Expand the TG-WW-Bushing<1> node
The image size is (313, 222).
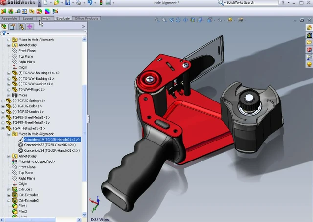(x=9, y=79)
